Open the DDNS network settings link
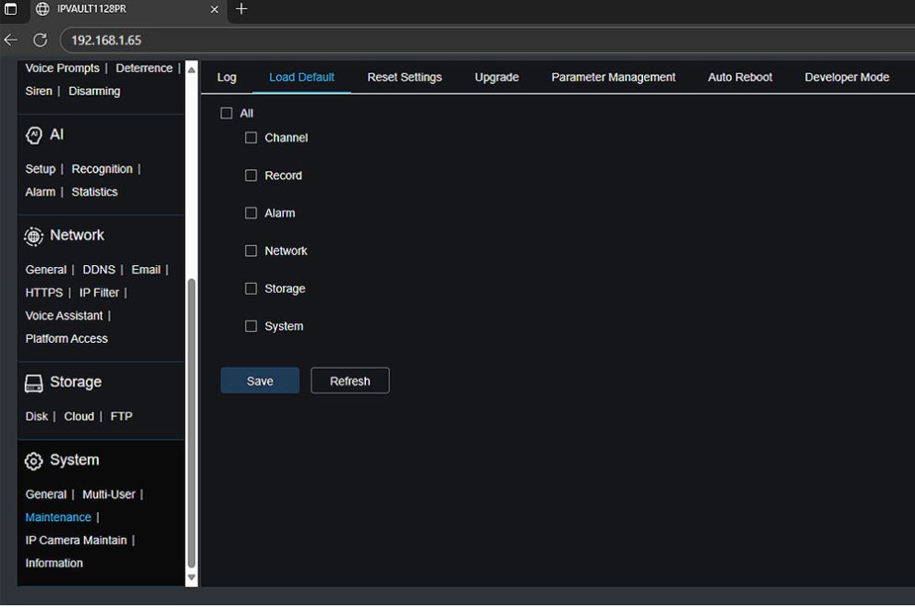The height and width of the screenshot is (608, 915). point(99,269)
